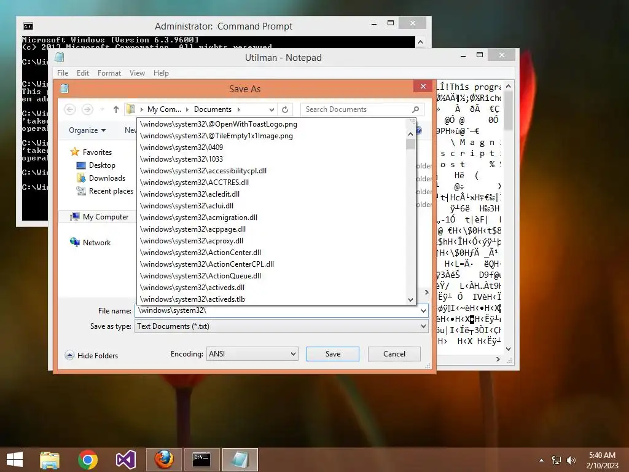The image size is (629, 472).
Task: Switch to Command Prompt in the taskbar
Action: pos(201,460)
